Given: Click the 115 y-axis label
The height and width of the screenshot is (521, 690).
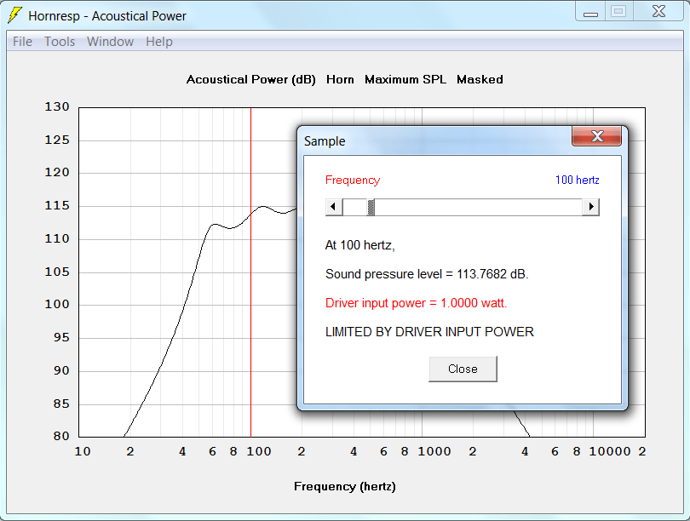Looking at the screenshot, I should (57, 206).
